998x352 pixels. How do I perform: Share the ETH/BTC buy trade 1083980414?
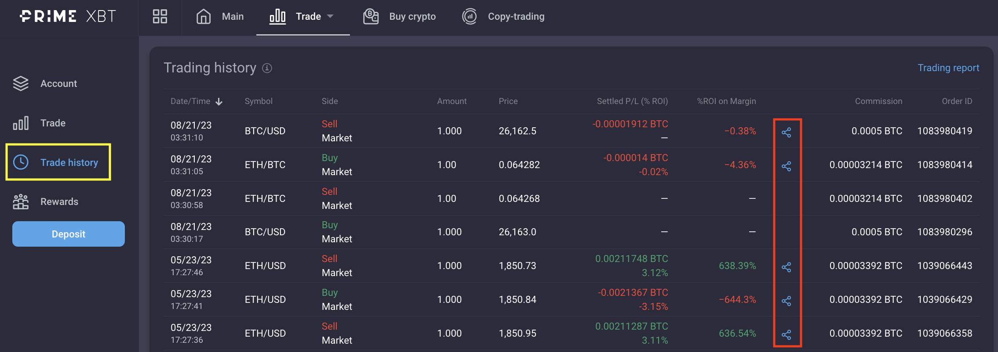click(787, 166)
